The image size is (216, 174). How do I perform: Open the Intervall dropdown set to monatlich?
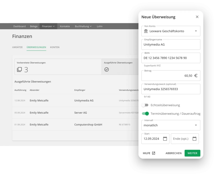click(x=196, y=125)
